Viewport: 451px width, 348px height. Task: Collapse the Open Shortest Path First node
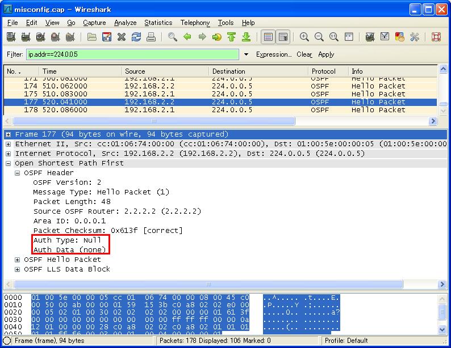(x=9, y=163)
